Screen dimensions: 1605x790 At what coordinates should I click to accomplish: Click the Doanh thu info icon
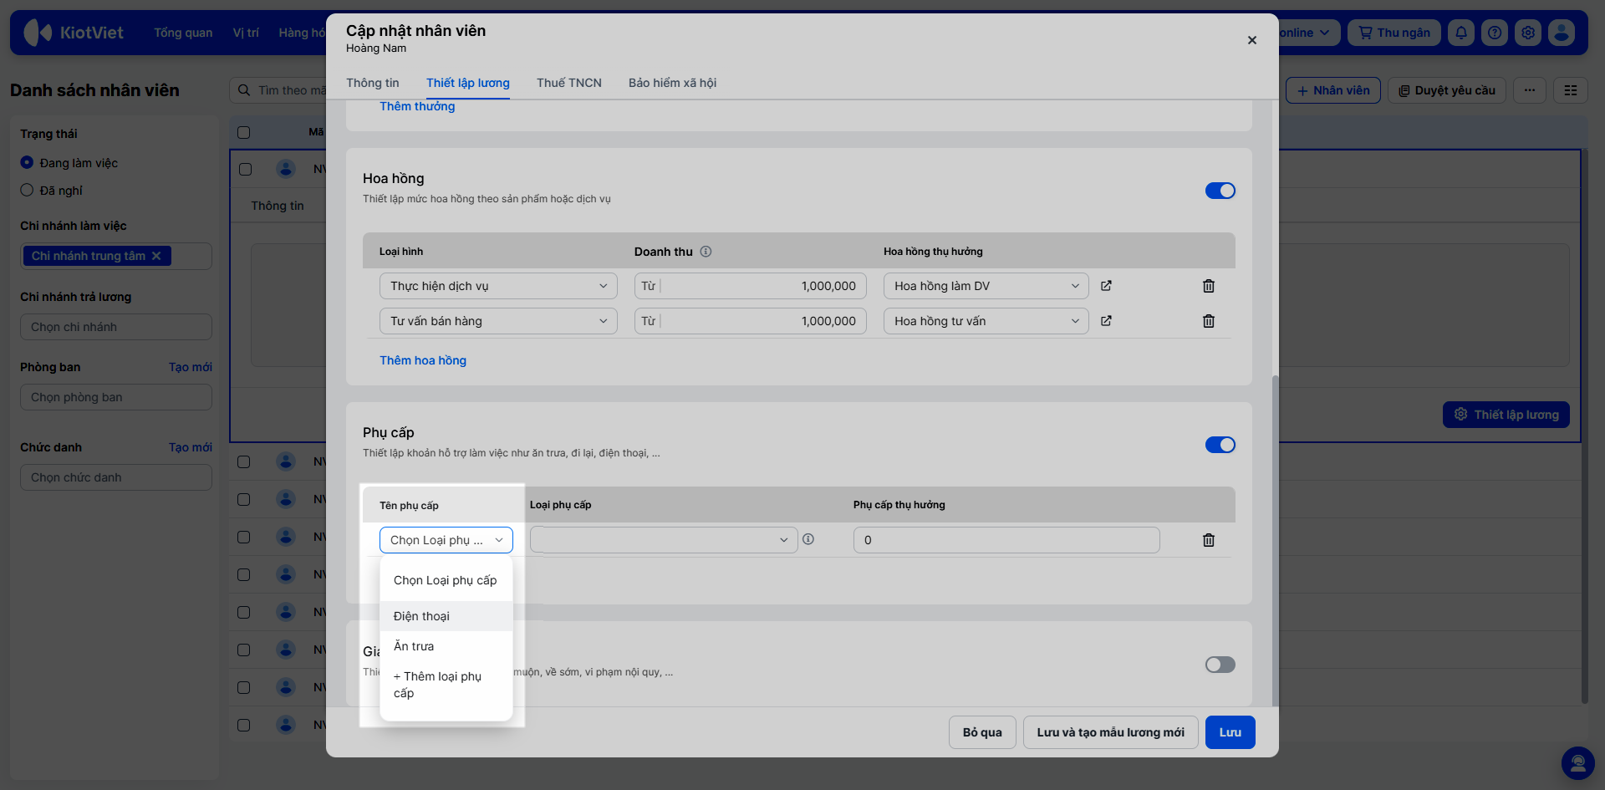(706, 252)
